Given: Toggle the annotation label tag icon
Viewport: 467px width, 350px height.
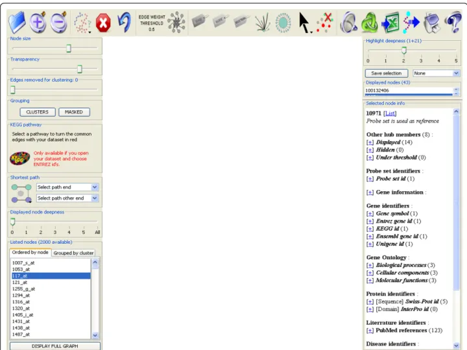Looking at the screenshot, I should [x=241, y=21].
